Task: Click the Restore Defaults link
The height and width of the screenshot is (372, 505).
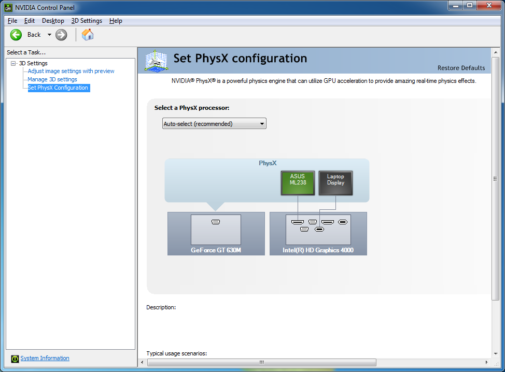Action: 461,68
